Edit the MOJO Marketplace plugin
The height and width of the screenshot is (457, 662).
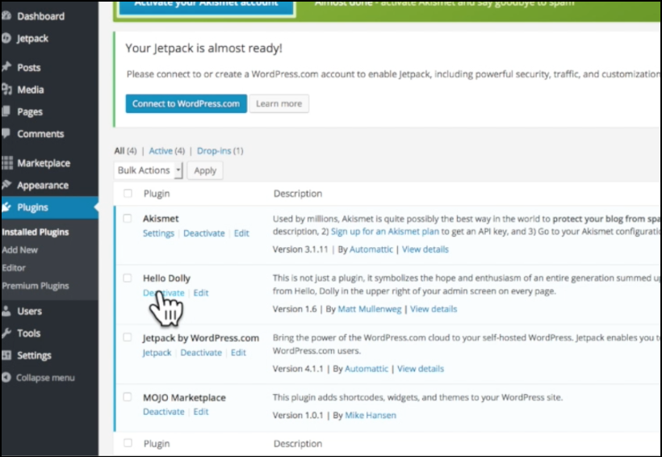(201, 412)
